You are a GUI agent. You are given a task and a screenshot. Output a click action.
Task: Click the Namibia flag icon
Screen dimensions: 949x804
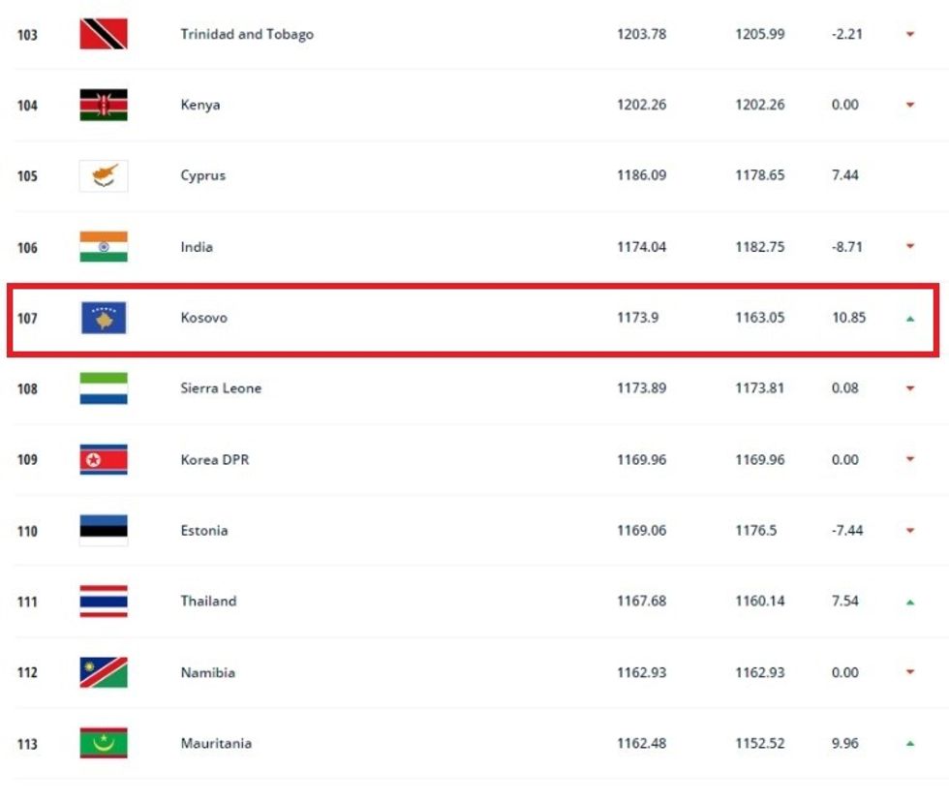(x=104, y=672)
